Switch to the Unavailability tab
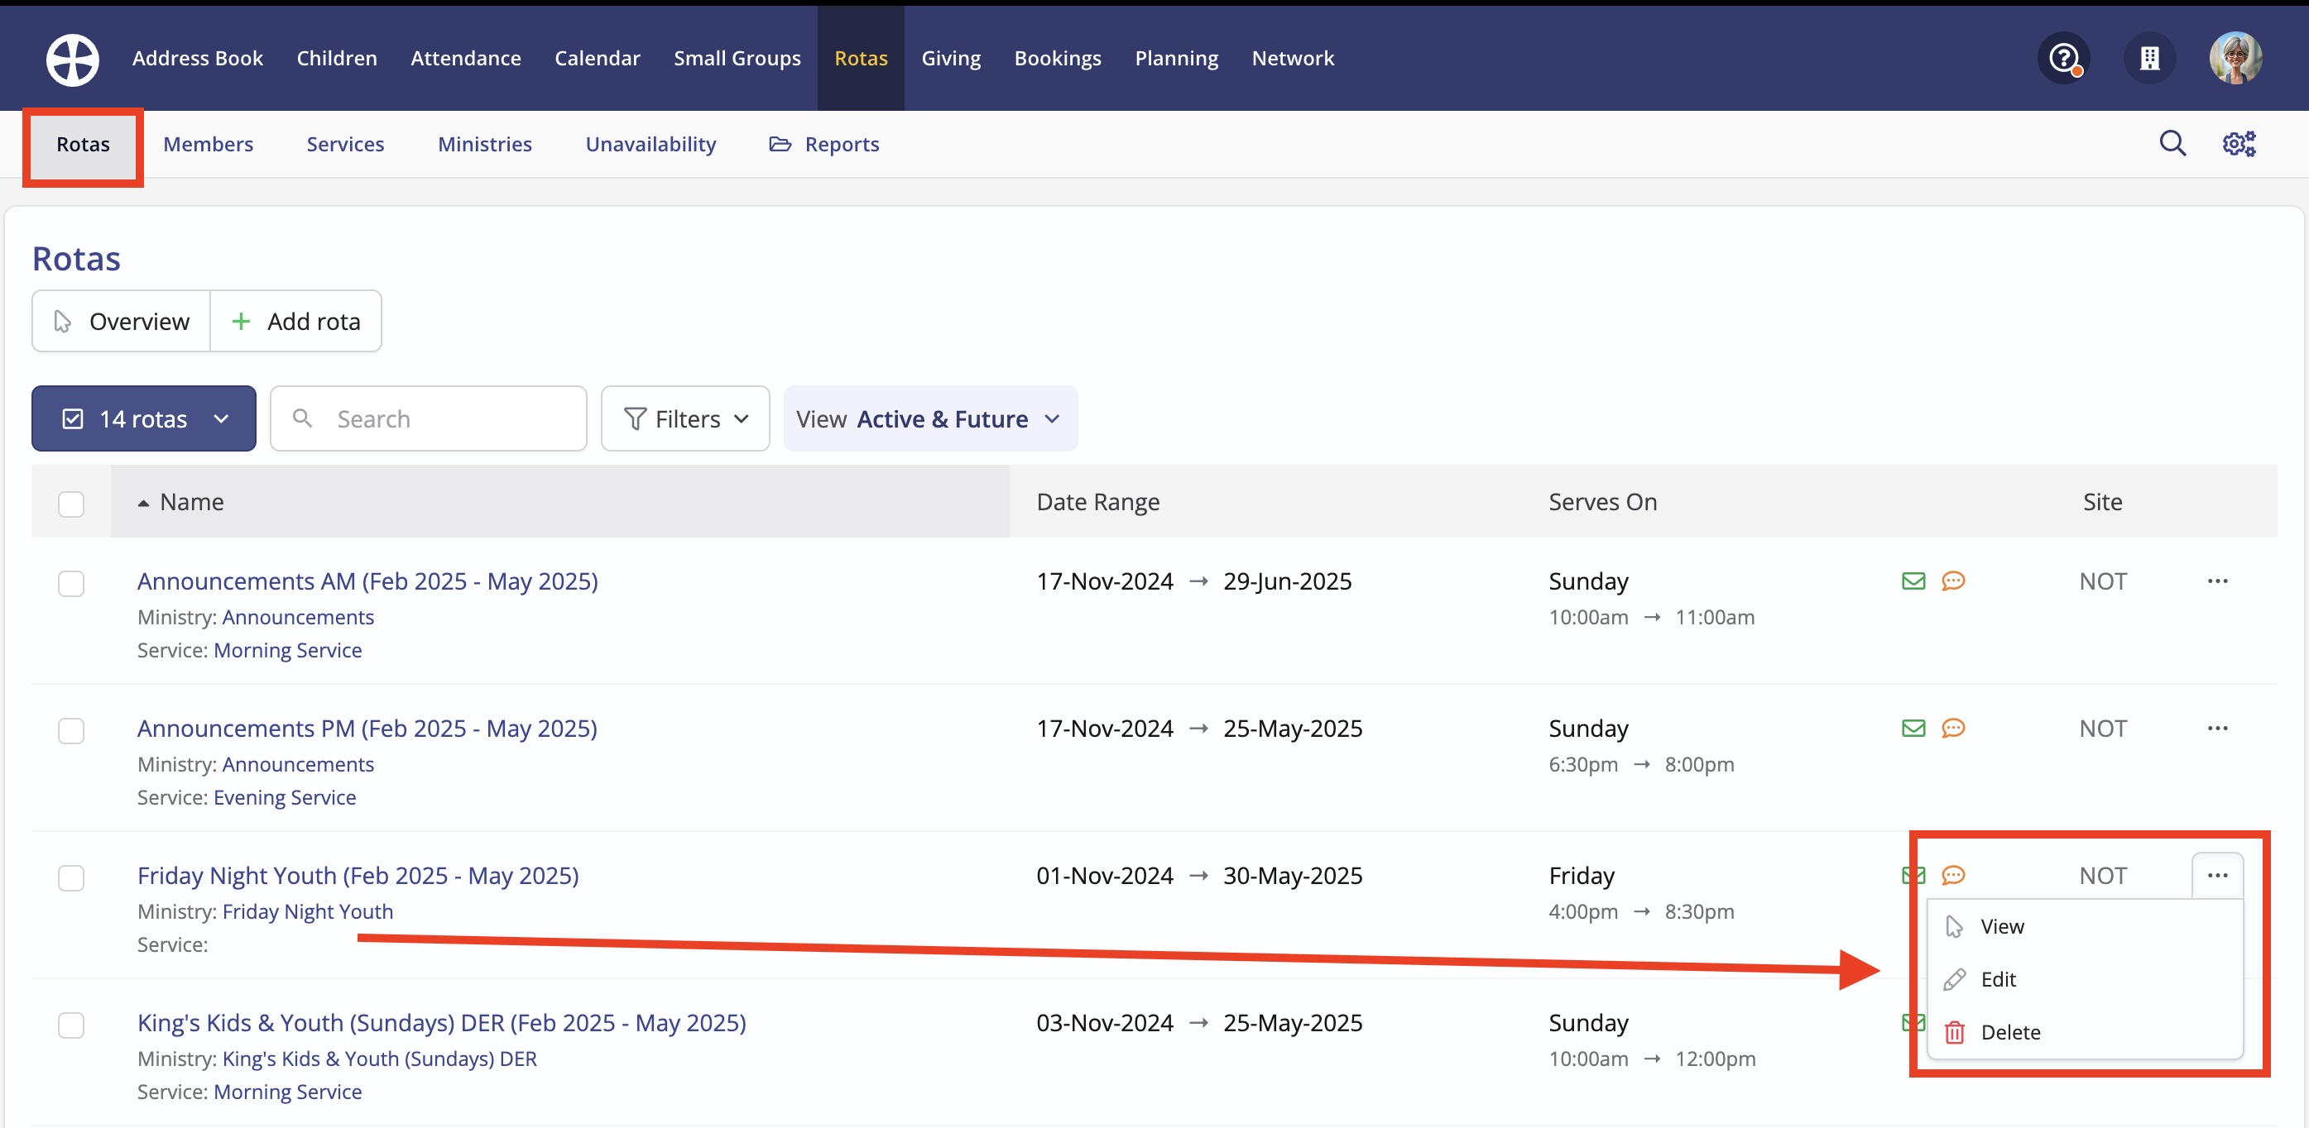Viewport: 2309px width, 1128px height. click(650, 144)
